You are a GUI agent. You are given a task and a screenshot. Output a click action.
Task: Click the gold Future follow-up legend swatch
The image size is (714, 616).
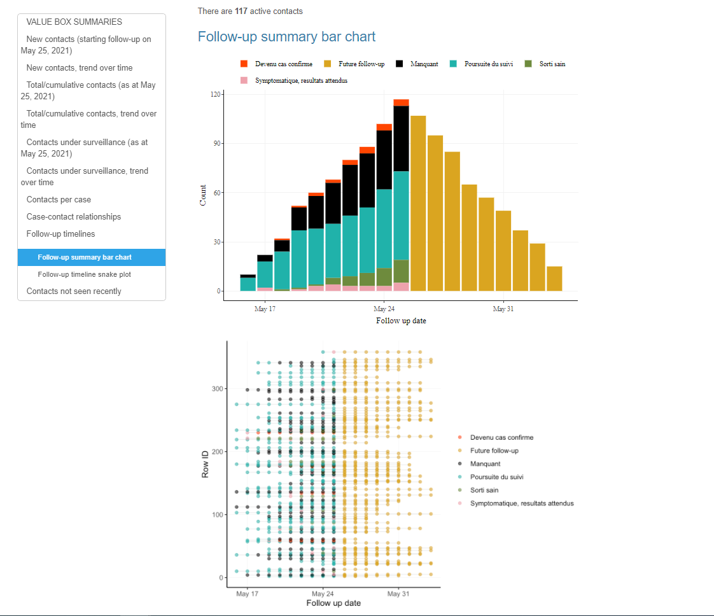[x=328, y=64]
